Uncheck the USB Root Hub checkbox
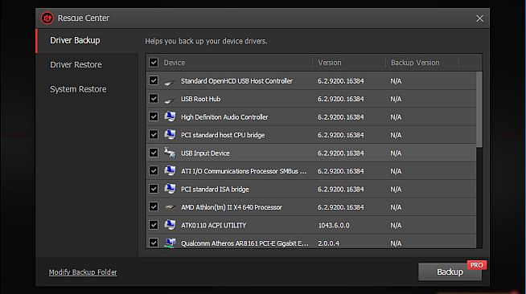This screenshot has width=526, height=294. click(154, 99)
